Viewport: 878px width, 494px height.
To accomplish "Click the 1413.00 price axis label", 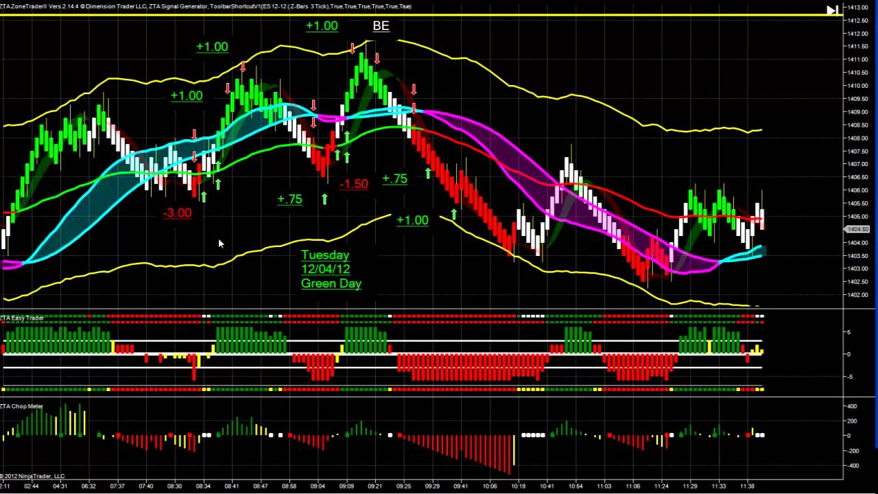I will click(x=858, y=7).
